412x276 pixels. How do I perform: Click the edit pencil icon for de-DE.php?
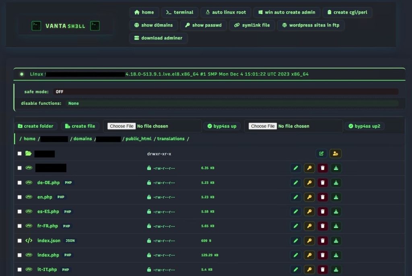(x=296, y=183)
